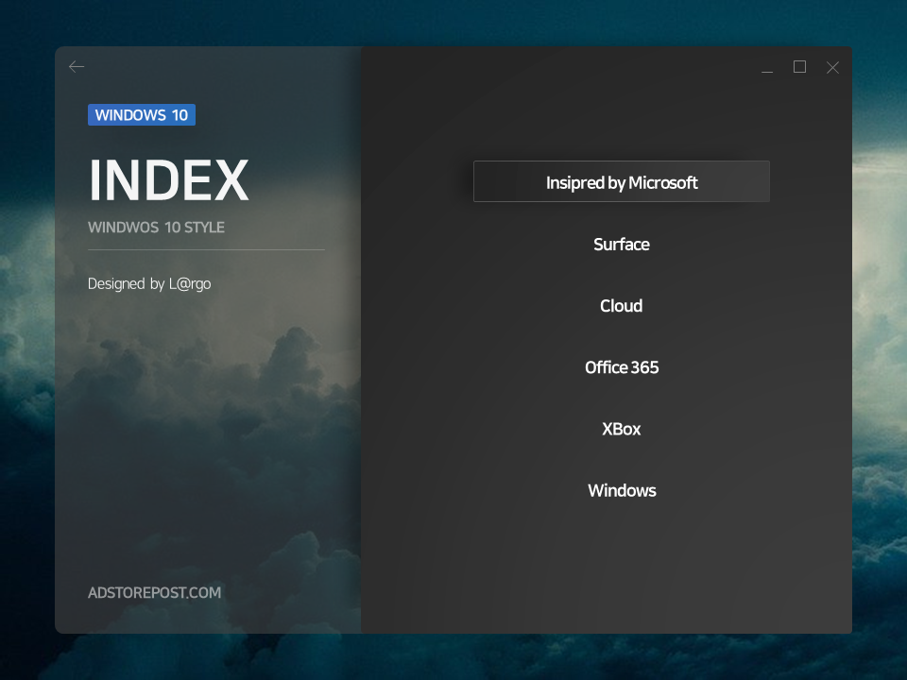Viewport: 907px width, 680px height.
Task: Select the XBox entry
Action: coord(622,429)
